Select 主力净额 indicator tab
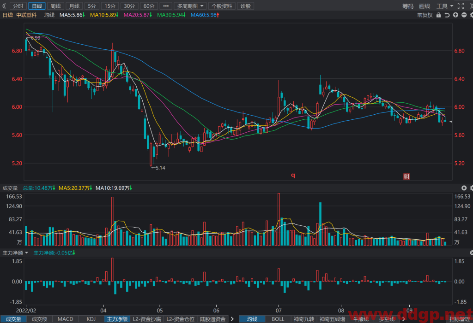Image resolution: width=473 pixels, height=323 pixels. pos(117,319)
